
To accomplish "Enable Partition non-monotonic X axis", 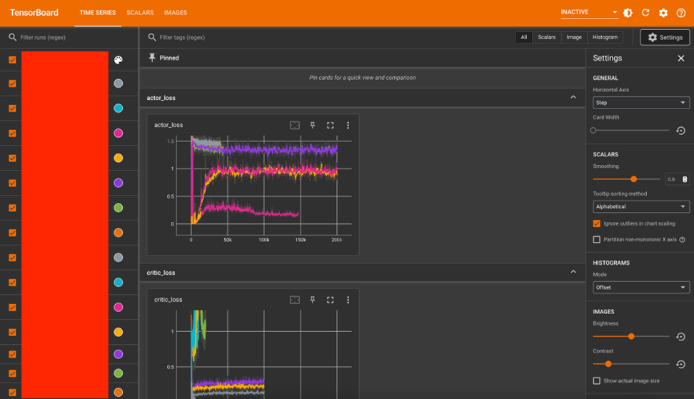I will click(597, 240).
